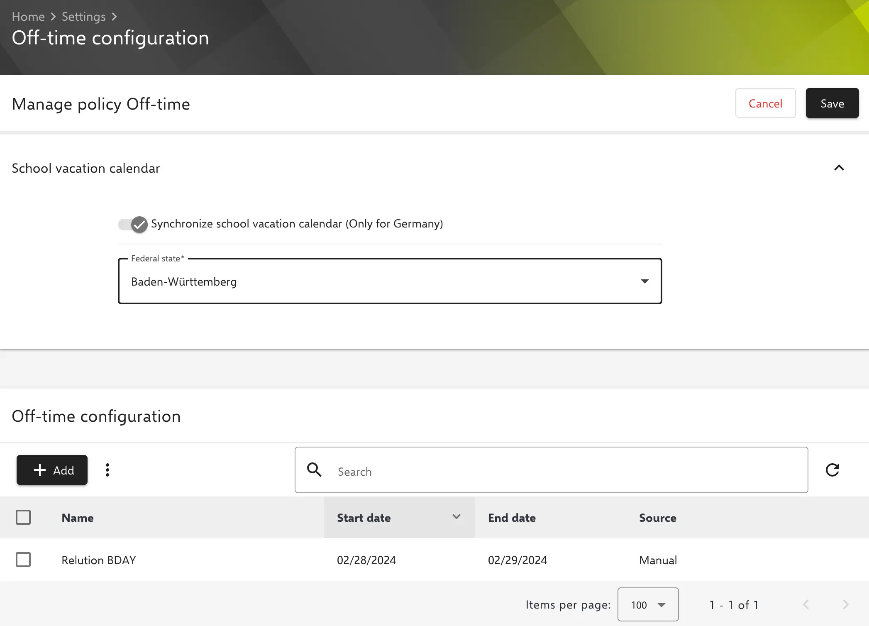Navigate to Home breadcrumb
869x626 pixels.
28,17
